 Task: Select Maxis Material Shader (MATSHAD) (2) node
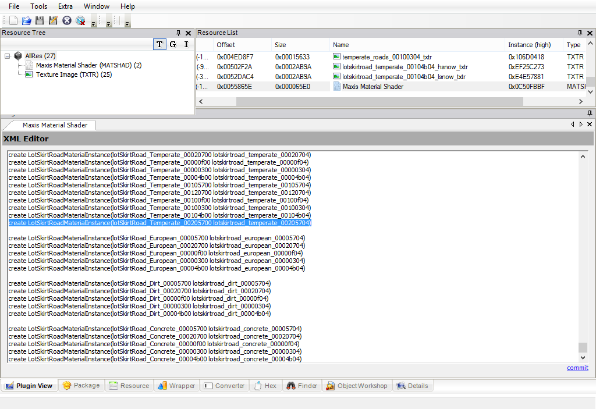[88, 65]
